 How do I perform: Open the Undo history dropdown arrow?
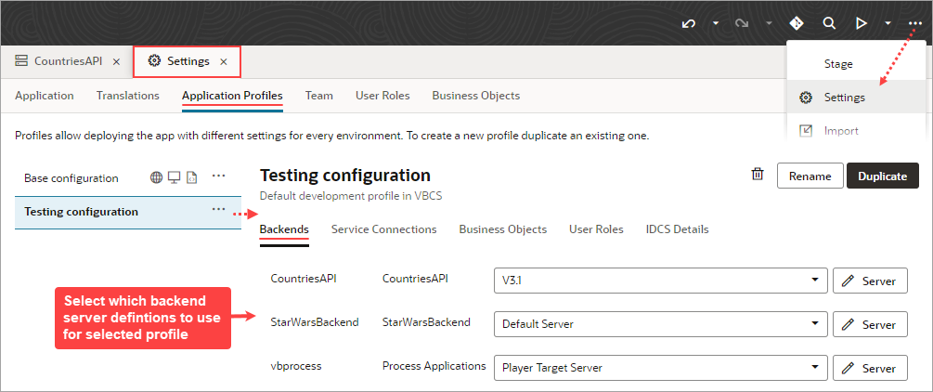717,24
